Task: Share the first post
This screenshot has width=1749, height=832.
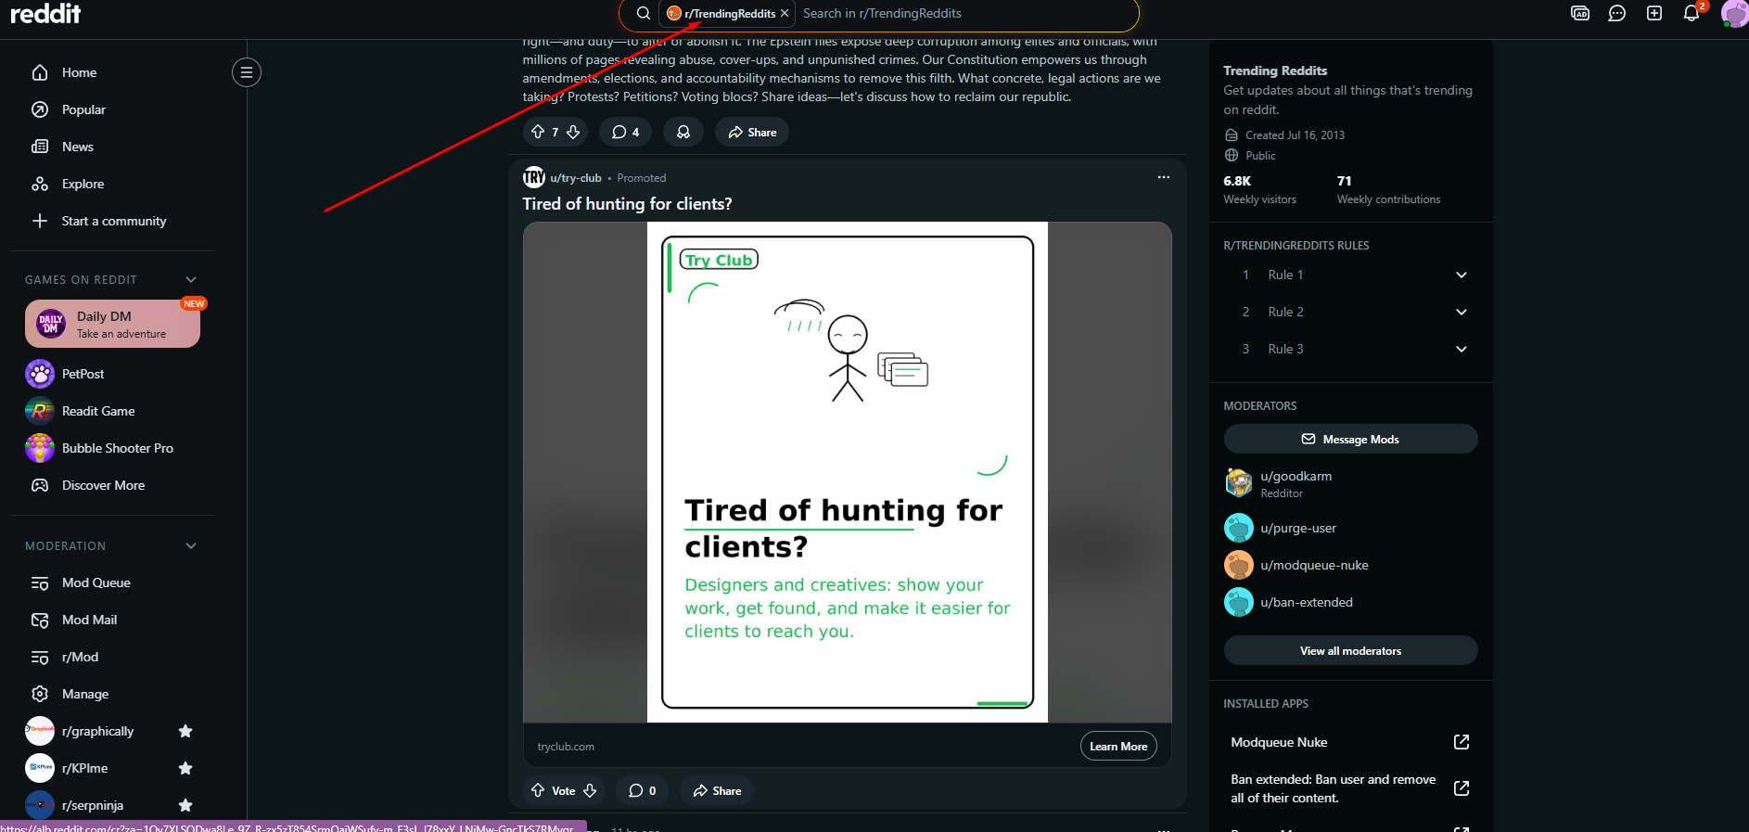Action: tap(752, 132)
